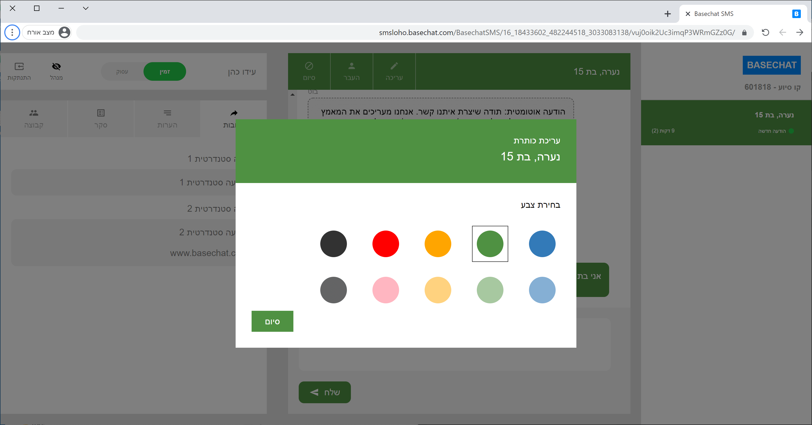The width and height of the screenshot is (812, 425).
Task: Select the light blue color swatch
Action: click(542, 290)
